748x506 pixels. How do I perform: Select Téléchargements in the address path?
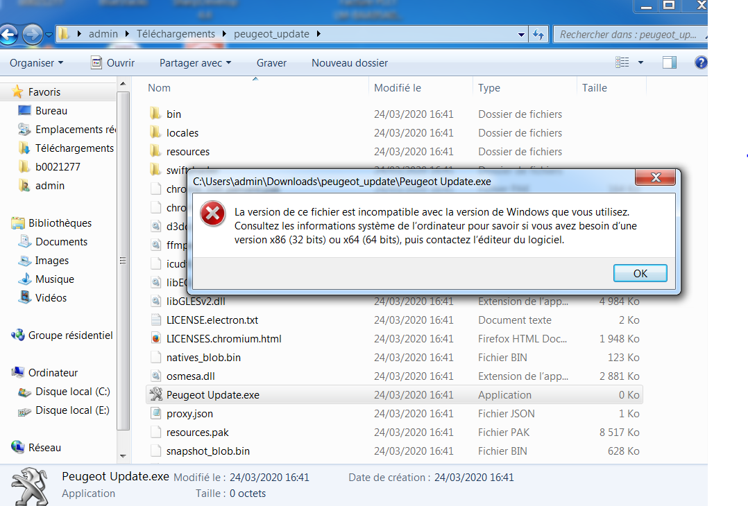point(176,34)
